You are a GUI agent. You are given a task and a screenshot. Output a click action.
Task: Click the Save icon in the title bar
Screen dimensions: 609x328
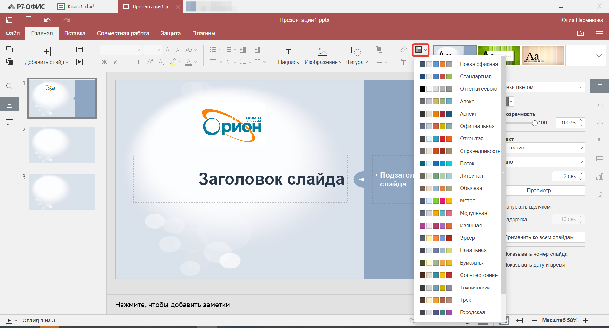10,20
